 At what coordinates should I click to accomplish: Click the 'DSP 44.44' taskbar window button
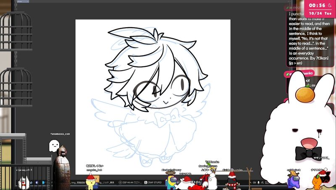coord(130,182)
